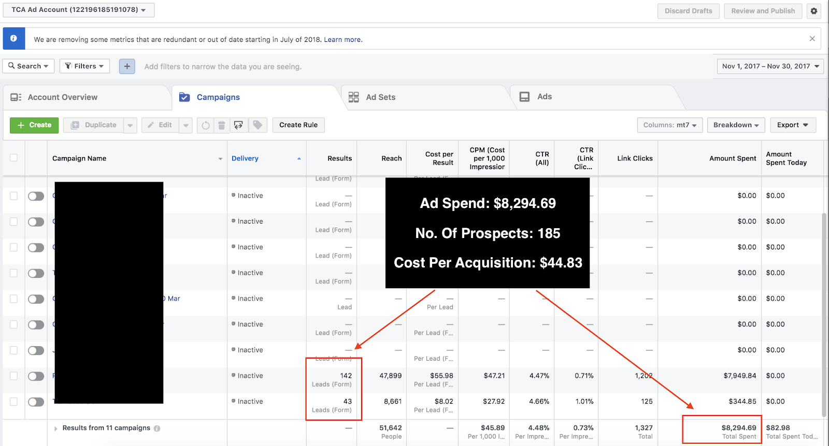Open the Filters dropdown

[x=84, y=66]
